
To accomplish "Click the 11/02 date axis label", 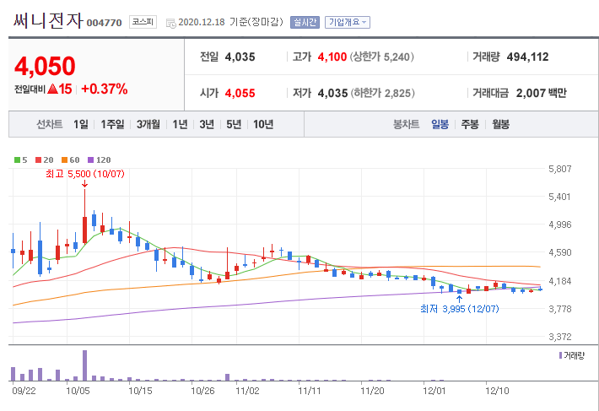I will (247, 391).
